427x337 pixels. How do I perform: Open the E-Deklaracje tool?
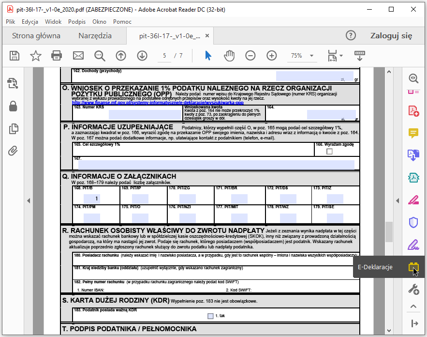click(413, 267)
